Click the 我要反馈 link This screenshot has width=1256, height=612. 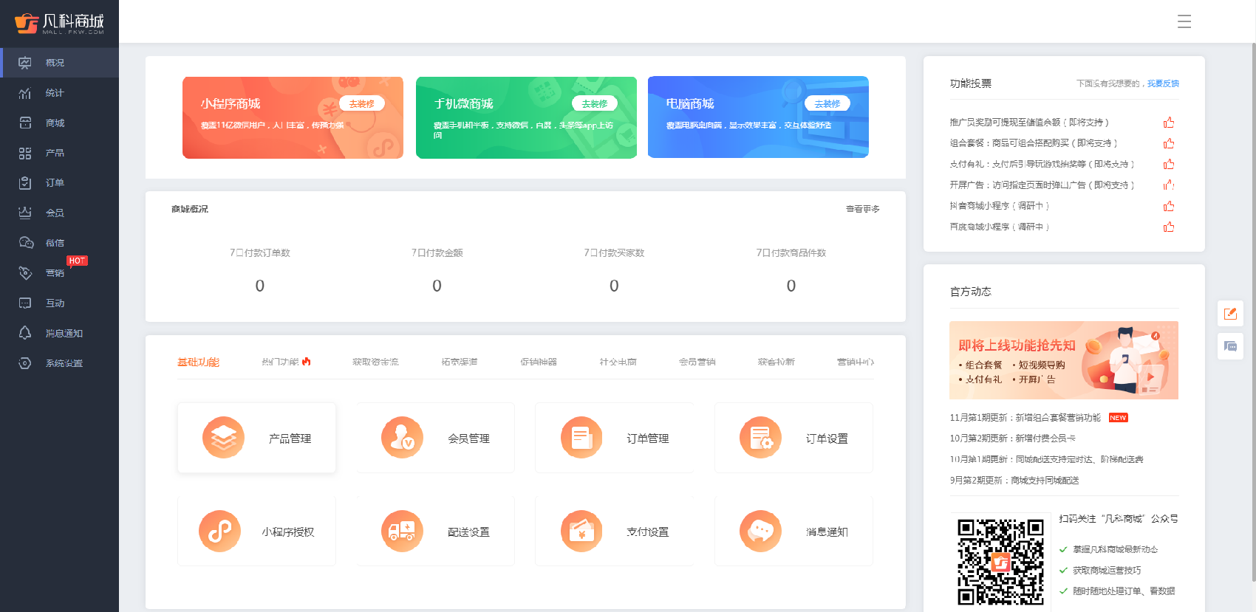pyautogui.click(x=1163, y=84)
